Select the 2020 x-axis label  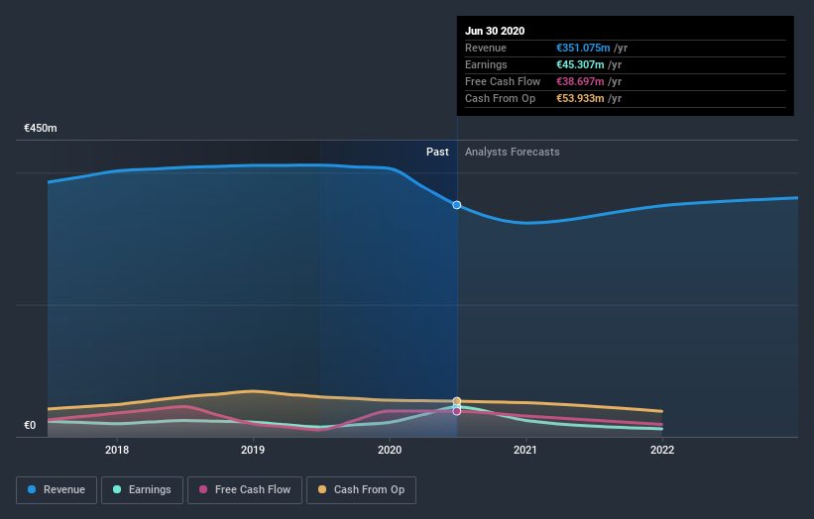coord(390,450)
